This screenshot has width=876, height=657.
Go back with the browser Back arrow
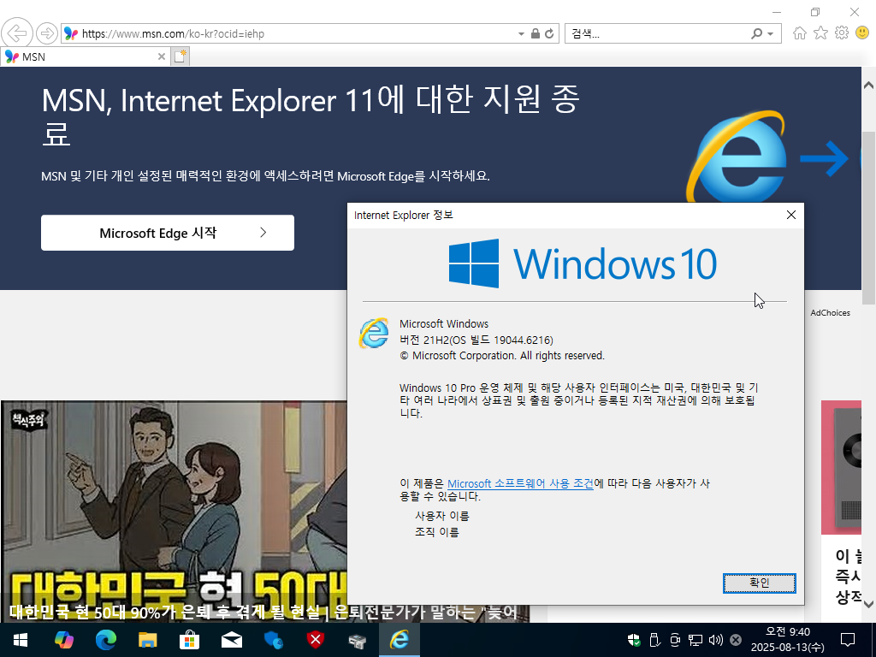click(x=17, y=33)
